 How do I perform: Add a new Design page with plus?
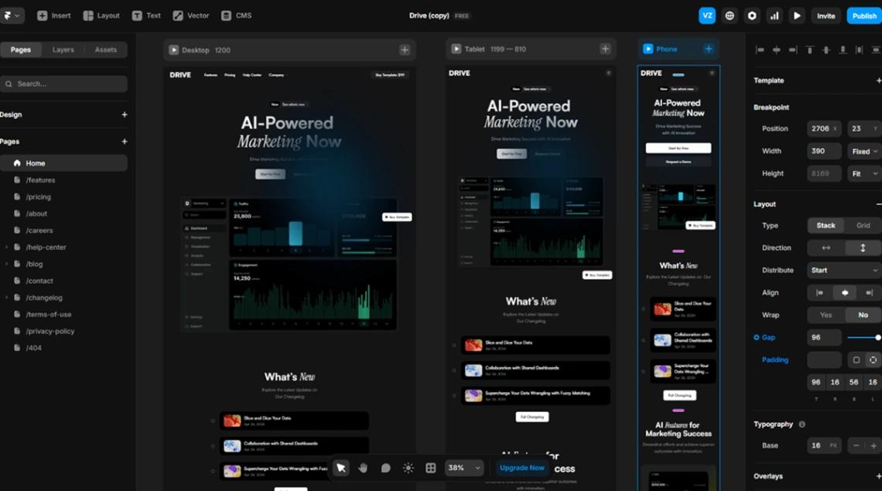coord(125,114)
